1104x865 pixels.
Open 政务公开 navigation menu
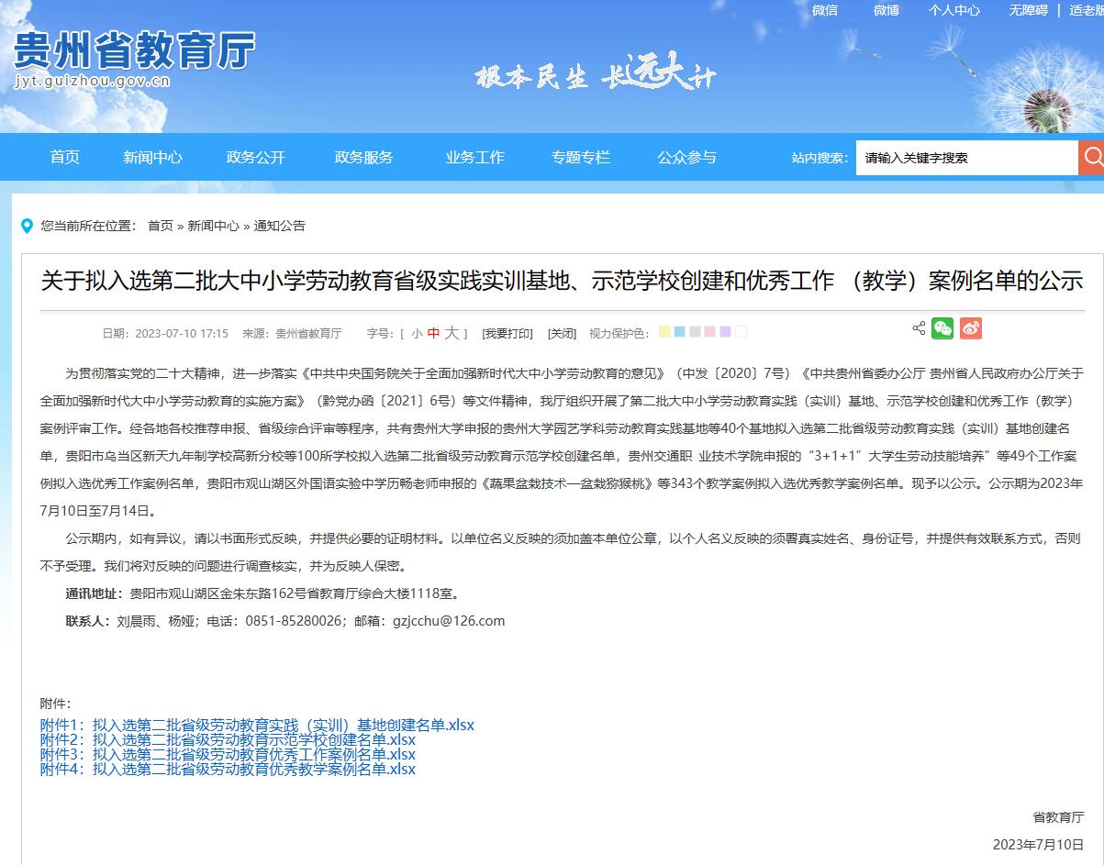tap(256, 157)
